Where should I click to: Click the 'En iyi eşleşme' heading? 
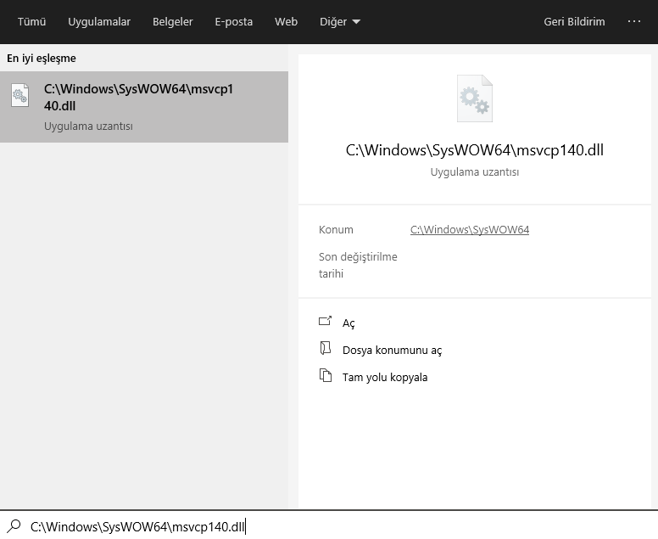pyautogui.click(x=41, y=58)
